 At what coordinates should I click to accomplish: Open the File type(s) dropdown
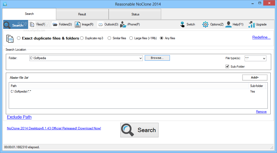click(264, 58)
